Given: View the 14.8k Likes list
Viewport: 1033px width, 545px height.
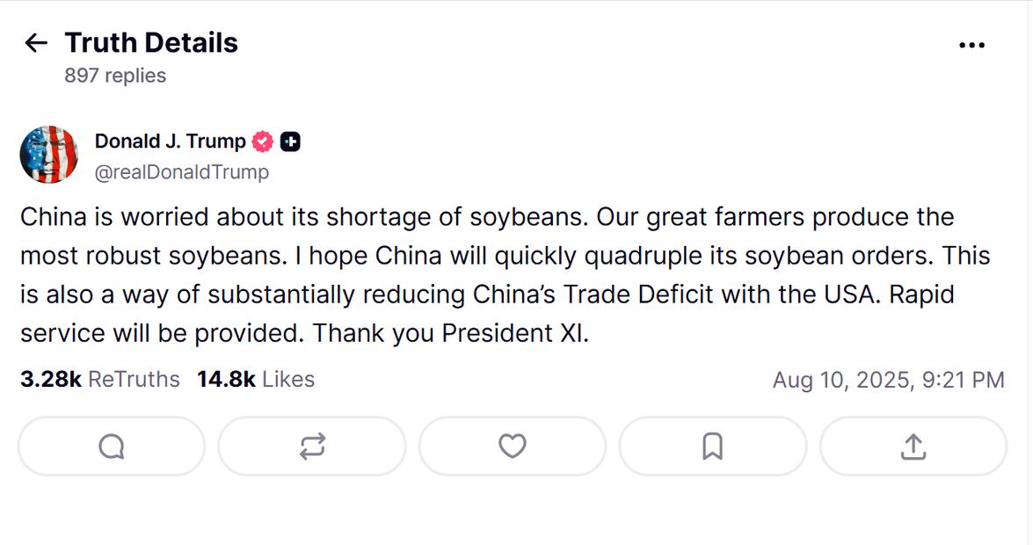Looking at the screenshot, I should (x=255, y=380).
